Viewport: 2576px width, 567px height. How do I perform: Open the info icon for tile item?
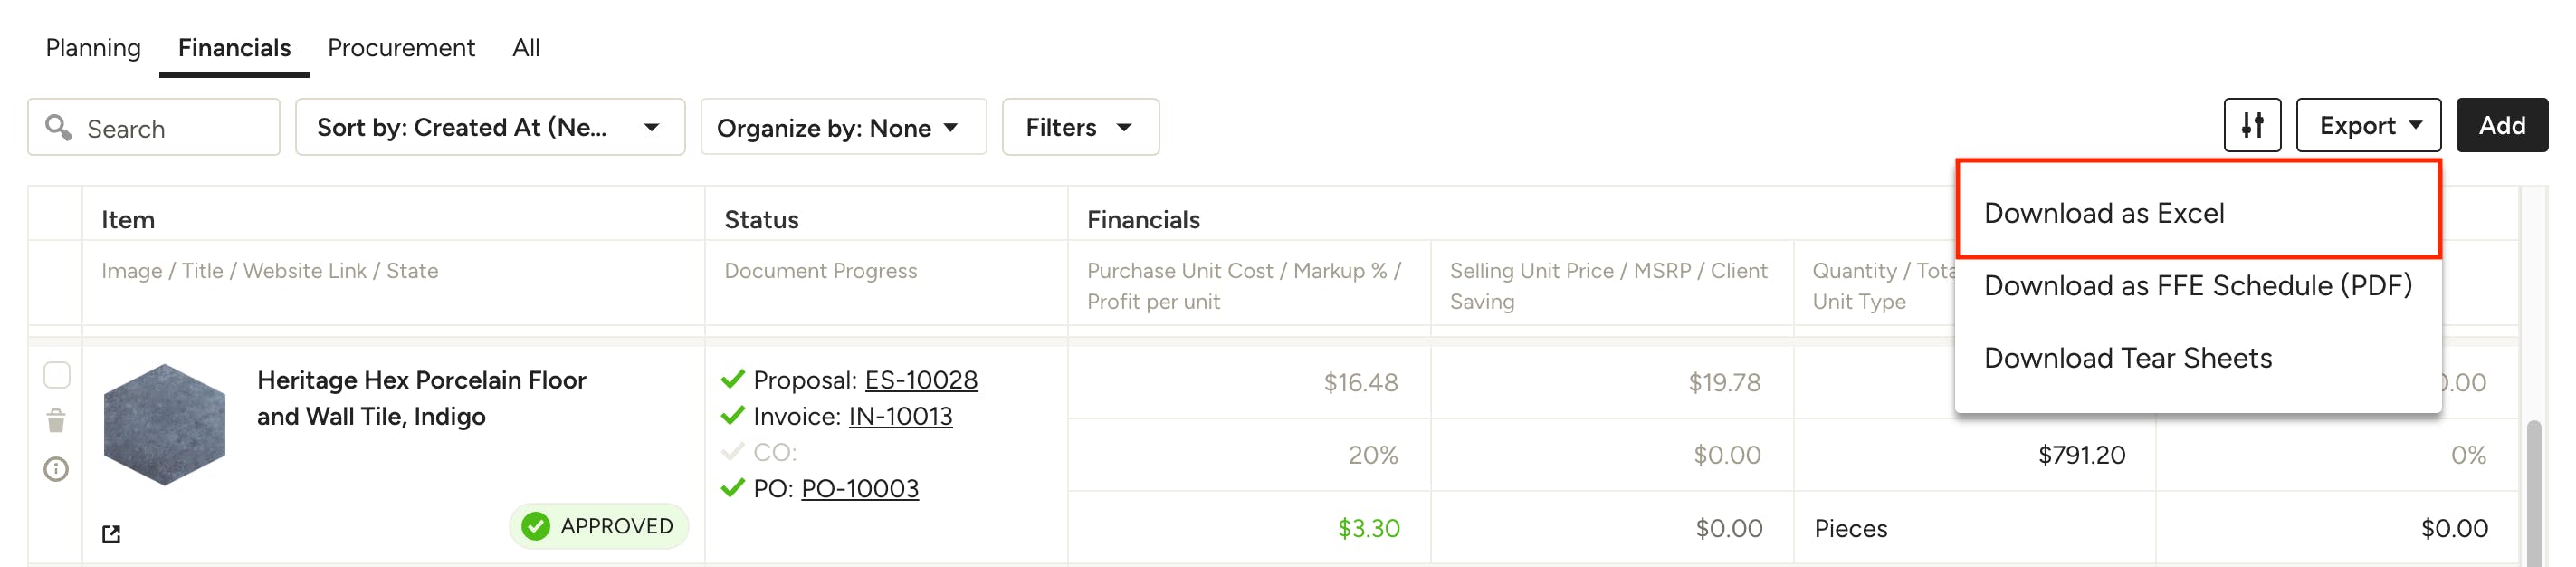(x=56, y=469)
